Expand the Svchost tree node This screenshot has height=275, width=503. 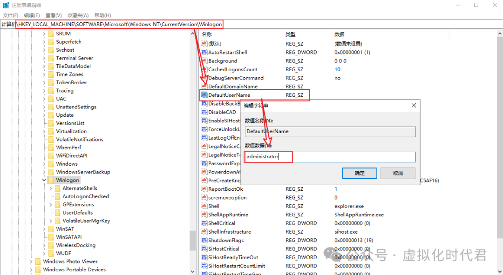coord(44,50)
